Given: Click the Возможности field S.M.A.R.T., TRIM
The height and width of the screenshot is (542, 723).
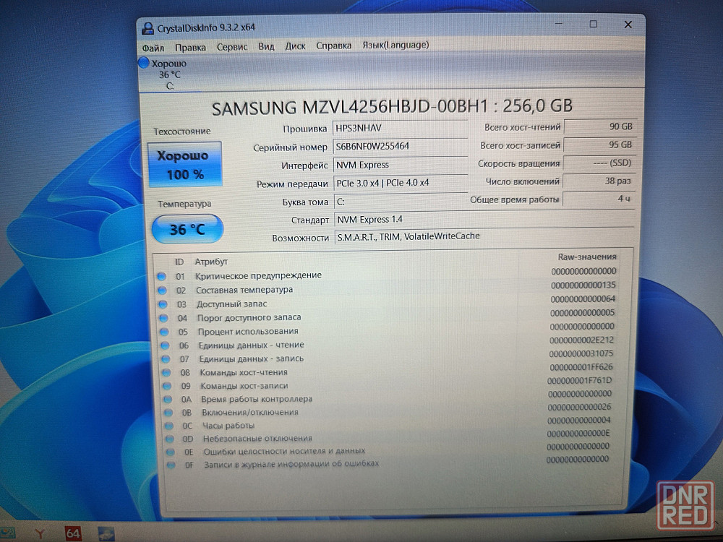Looking at the screenshot, I should pos(484,237).
